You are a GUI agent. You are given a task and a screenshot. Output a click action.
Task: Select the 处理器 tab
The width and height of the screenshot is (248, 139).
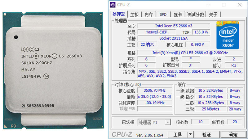(x=119, y=14)
